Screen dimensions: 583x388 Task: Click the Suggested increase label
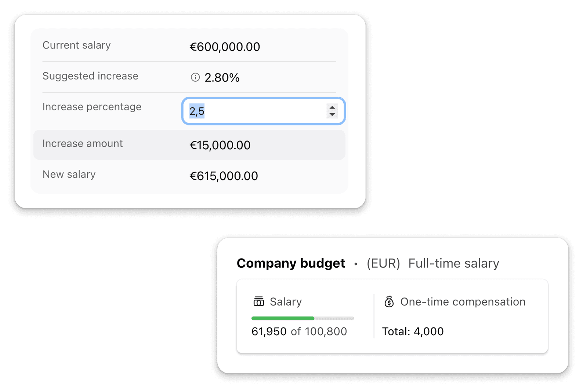click(90, 76)
